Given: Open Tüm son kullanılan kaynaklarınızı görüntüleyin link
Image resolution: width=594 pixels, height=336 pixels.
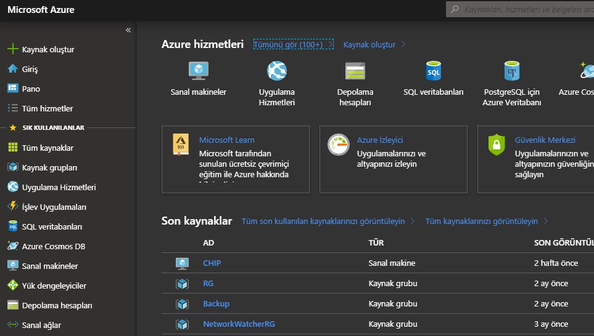Looking at the screenshot, I should tap(328, 221).
